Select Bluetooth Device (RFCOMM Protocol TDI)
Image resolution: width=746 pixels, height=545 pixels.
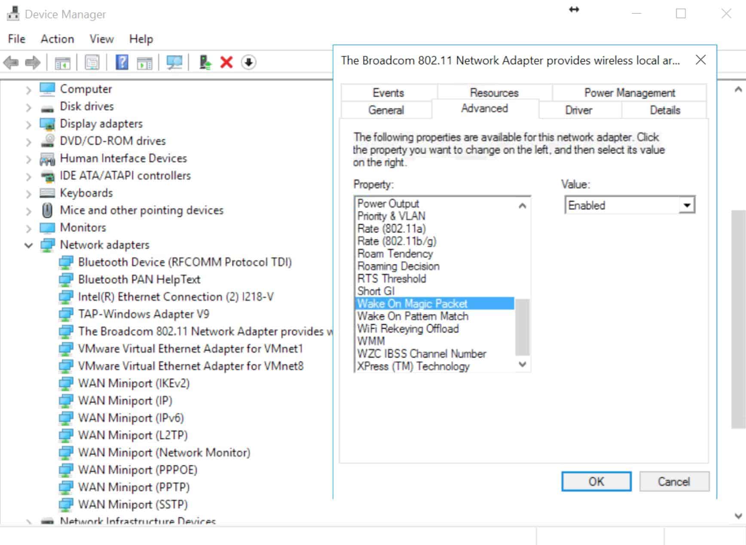coord(185,262)
